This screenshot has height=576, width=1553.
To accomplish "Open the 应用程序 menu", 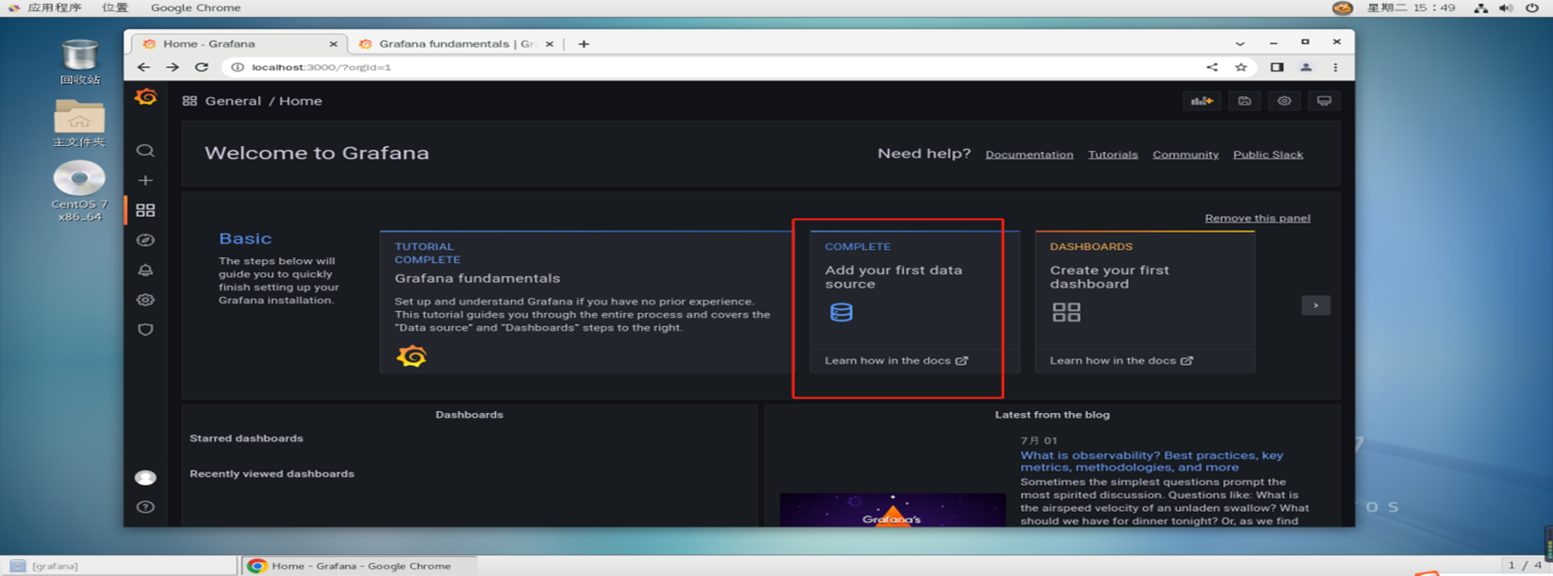I will pyautogui.click(x=54, y=8).
